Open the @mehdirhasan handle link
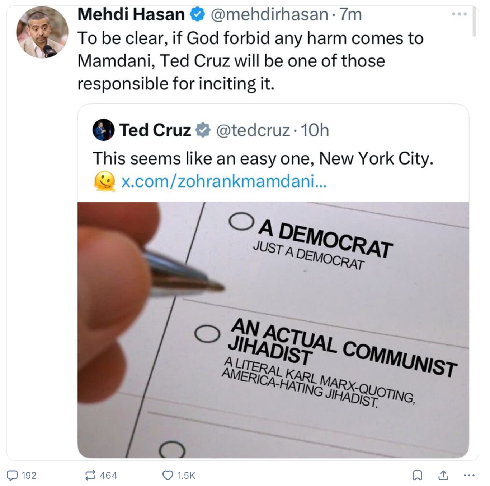This screenshot has height=486, width=490. [269, 15]
